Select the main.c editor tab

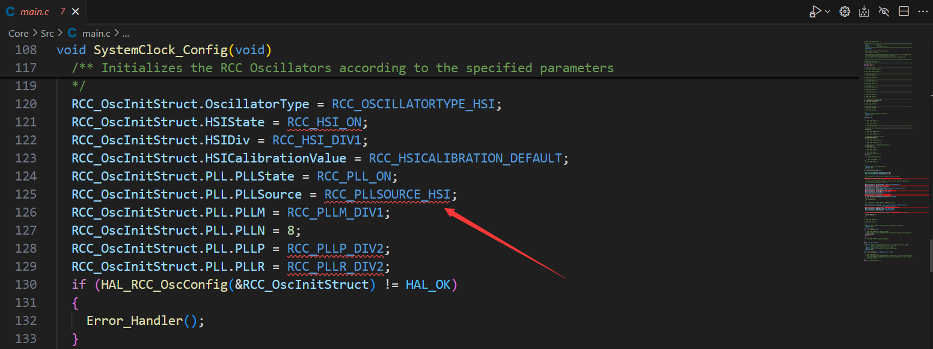35,12
